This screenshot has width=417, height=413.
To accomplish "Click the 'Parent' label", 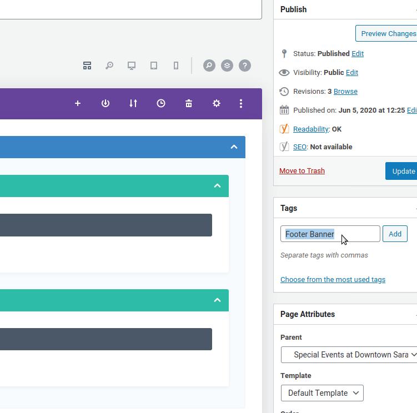I will [x=291, y=337].
